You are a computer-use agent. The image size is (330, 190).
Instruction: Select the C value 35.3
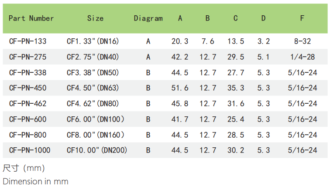(x=236, y=88)
